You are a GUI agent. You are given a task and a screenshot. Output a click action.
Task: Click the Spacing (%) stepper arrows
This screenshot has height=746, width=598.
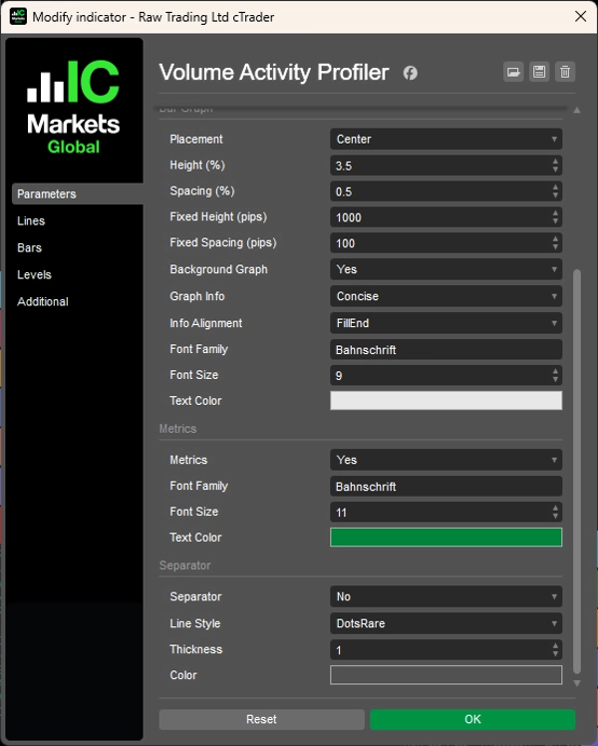(555, 191)
